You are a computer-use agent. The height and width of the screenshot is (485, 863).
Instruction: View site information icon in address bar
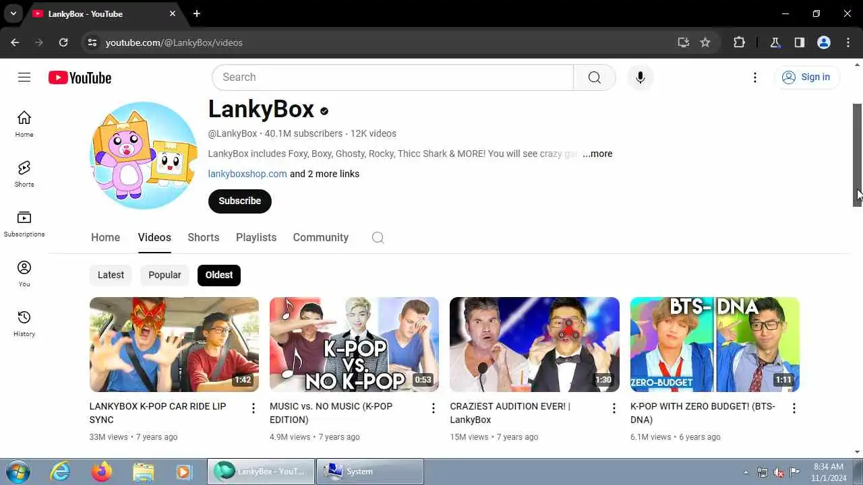coord(93,42)
